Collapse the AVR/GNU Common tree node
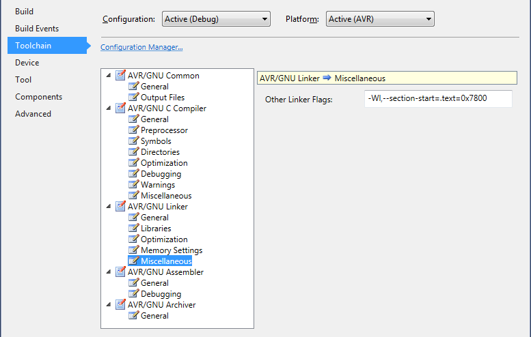 click(x=109, y=76)
